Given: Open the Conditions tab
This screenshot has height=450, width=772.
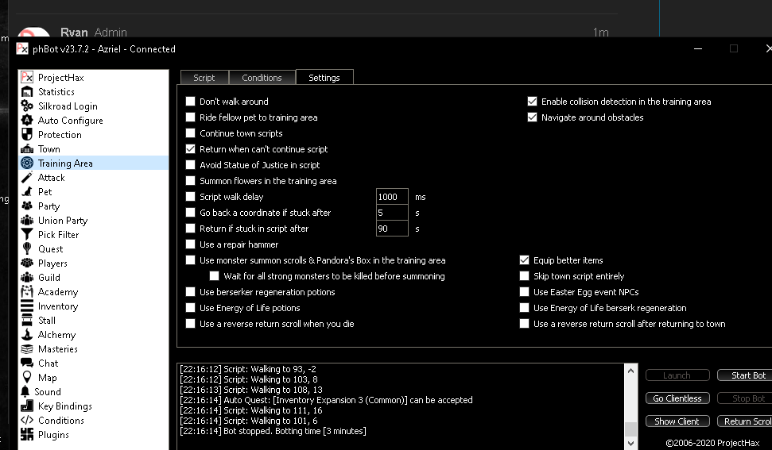Looking at the screenshot, I should point(262,78).
